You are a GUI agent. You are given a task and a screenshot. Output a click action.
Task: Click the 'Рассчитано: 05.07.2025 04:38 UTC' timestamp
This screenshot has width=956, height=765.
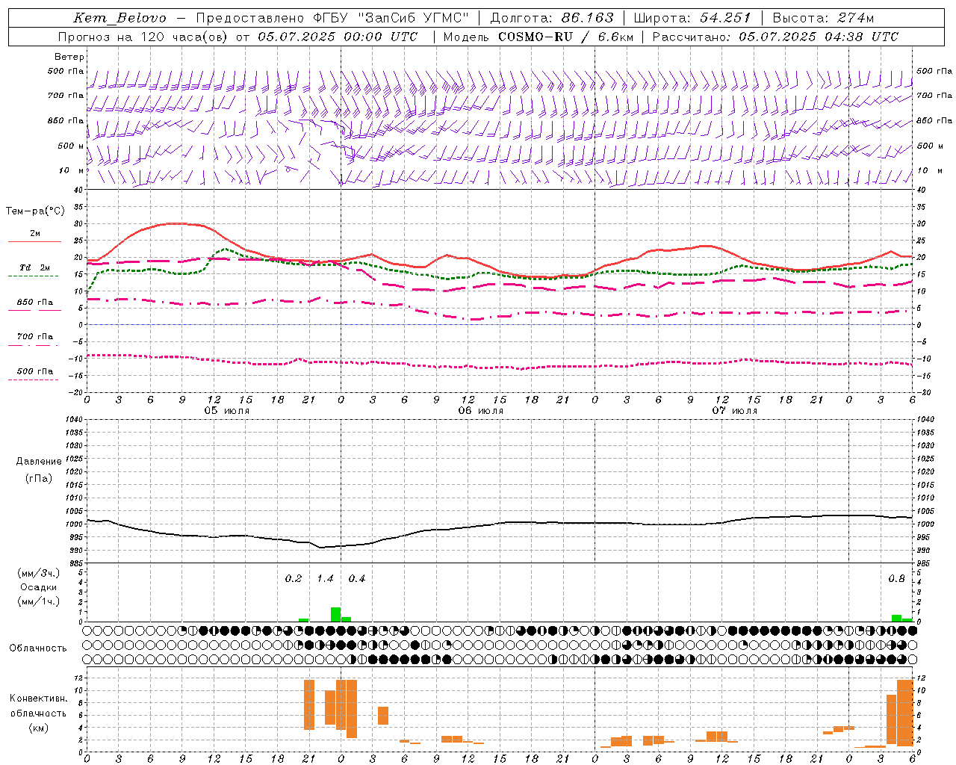775,37
